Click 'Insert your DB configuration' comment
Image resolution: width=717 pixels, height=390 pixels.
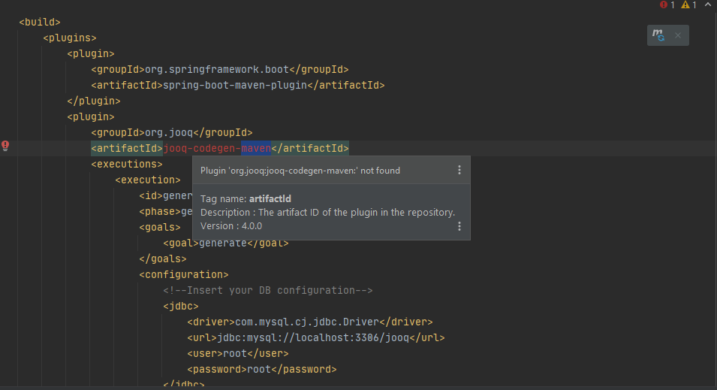point(268,290)
